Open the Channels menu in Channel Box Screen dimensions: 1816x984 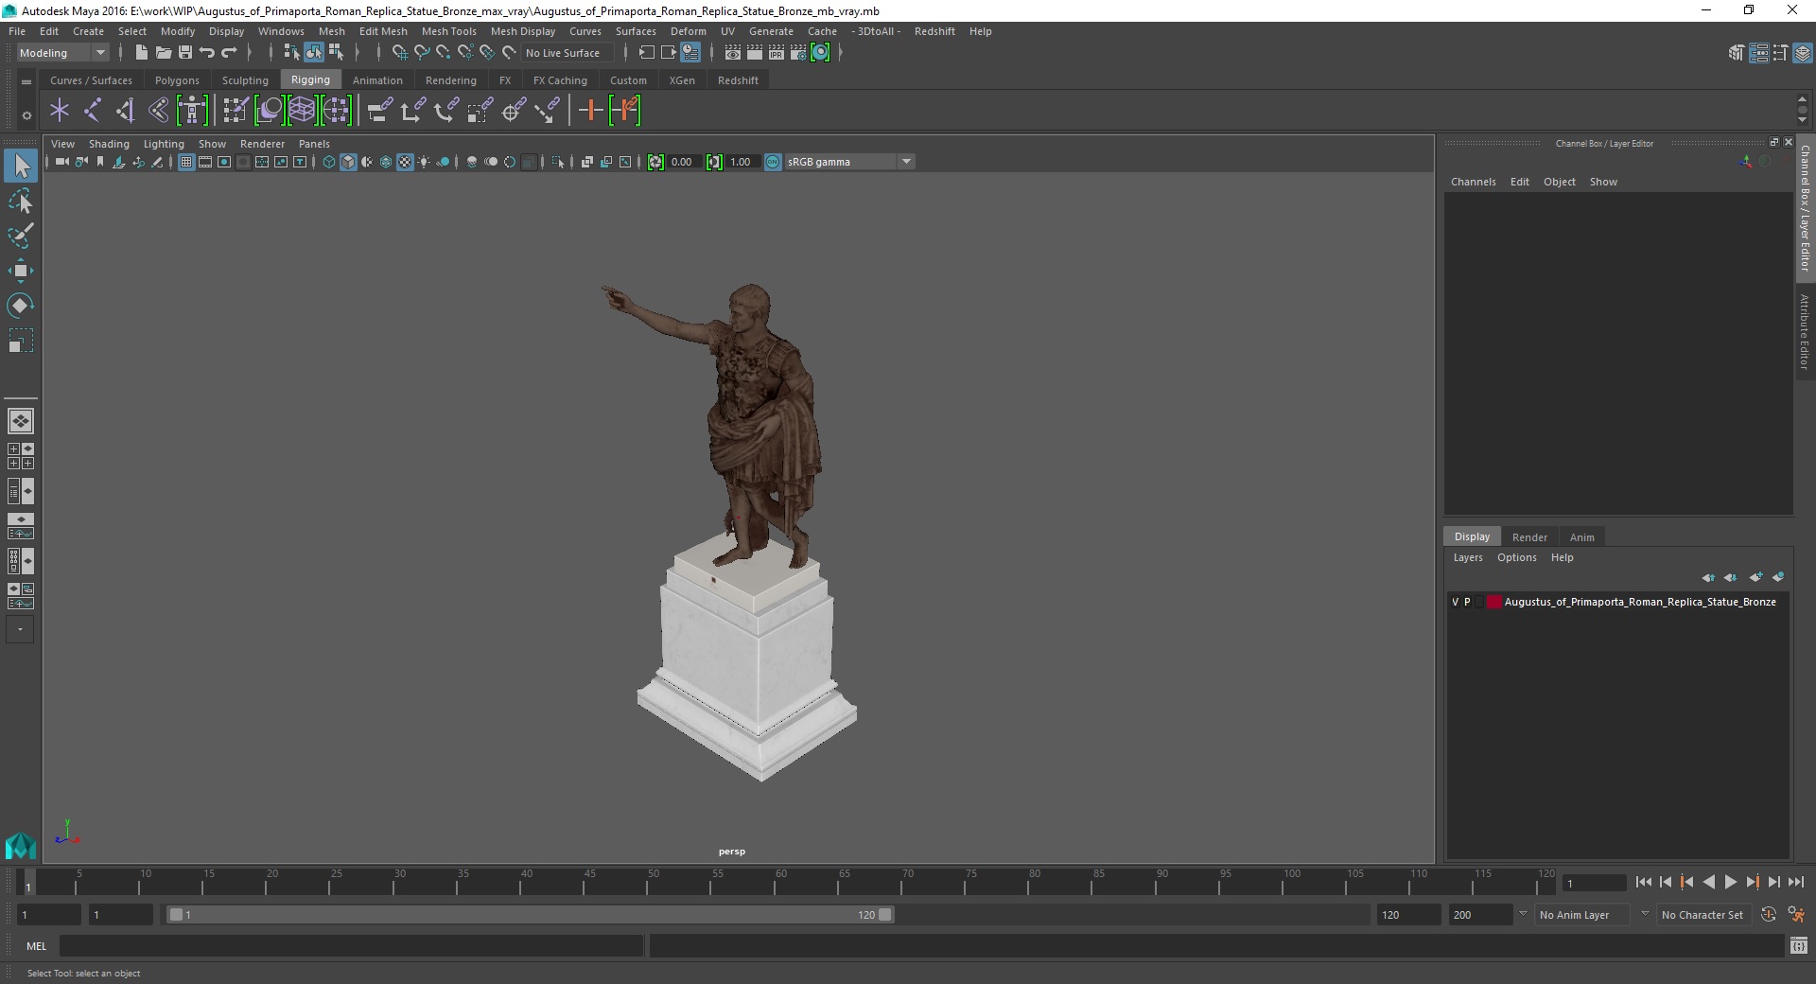1473,182
